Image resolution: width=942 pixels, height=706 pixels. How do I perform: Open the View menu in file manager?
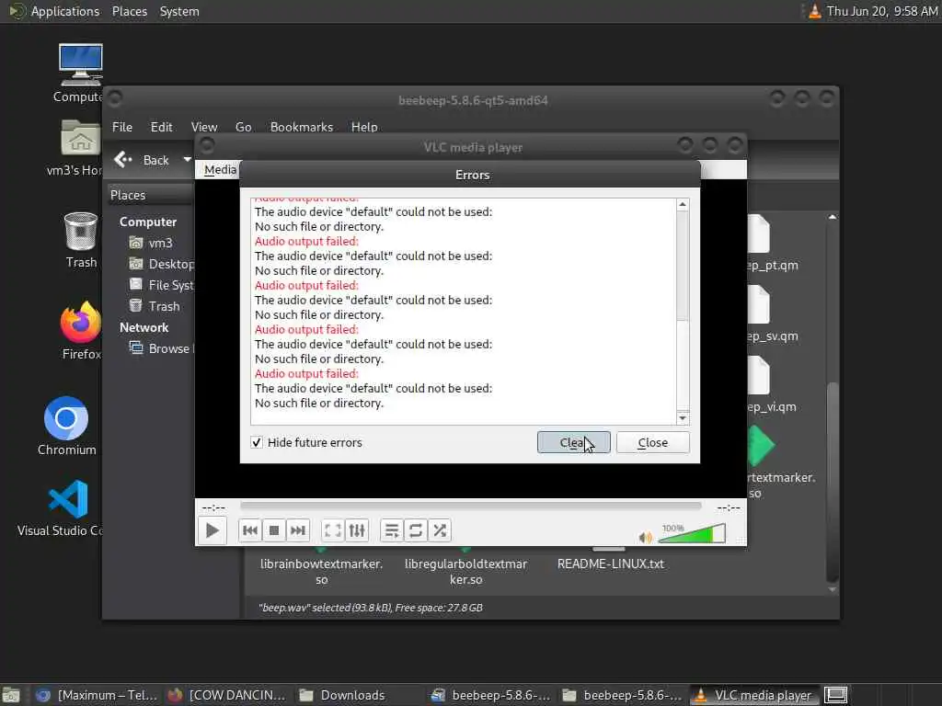pos(204,127)
